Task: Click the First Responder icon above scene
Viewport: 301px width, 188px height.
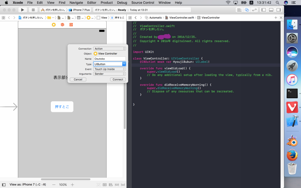Action: point(62,24)
